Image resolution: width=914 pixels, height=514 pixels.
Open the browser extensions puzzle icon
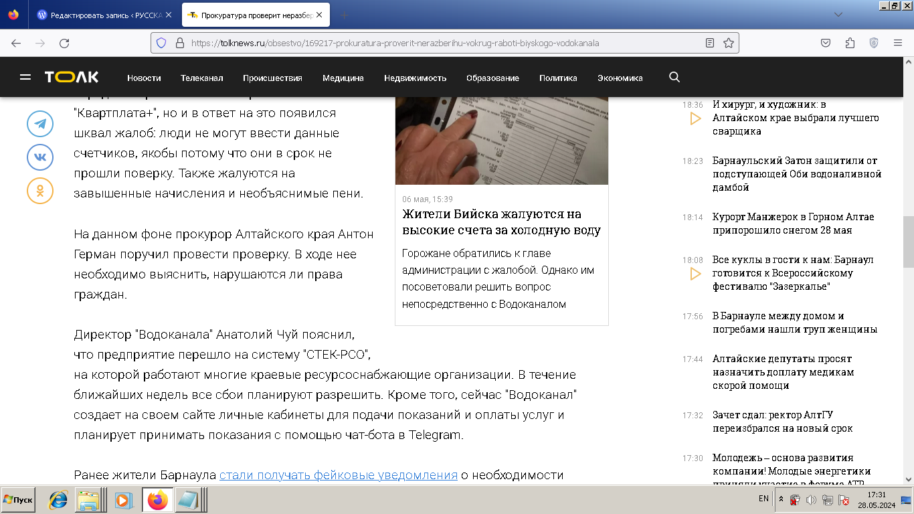849,42
